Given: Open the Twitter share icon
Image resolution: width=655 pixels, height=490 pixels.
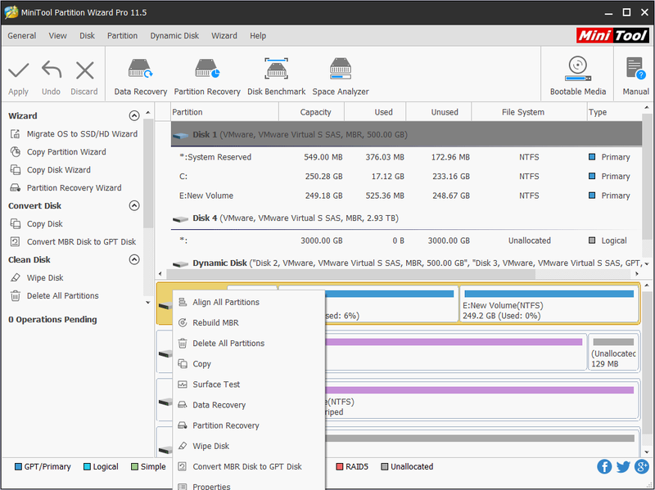Looking at the screenshot, I should point(623,466).
